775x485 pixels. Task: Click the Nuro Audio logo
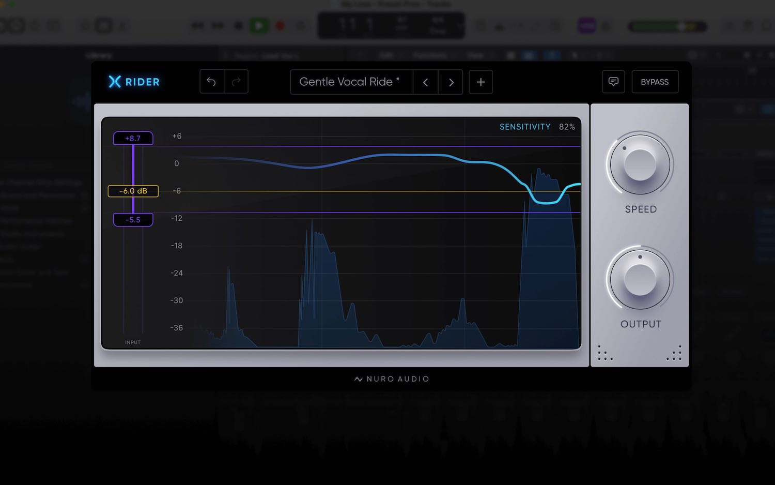click(x=392, y=379)
